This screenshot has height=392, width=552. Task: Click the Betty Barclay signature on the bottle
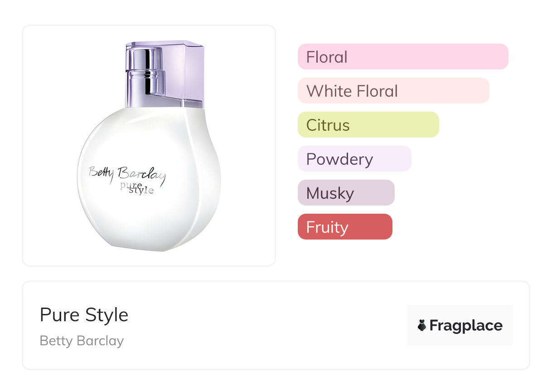point(127,175)
